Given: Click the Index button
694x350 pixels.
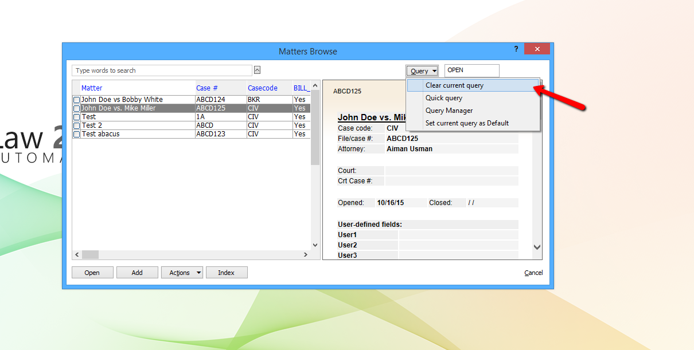Looking at the screenshot, I should coord(227,272).
